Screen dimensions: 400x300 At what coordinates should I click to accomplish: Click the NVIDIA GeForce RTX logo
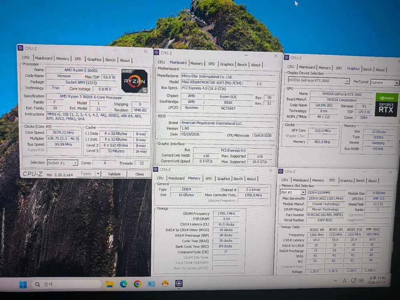[386, 105]
